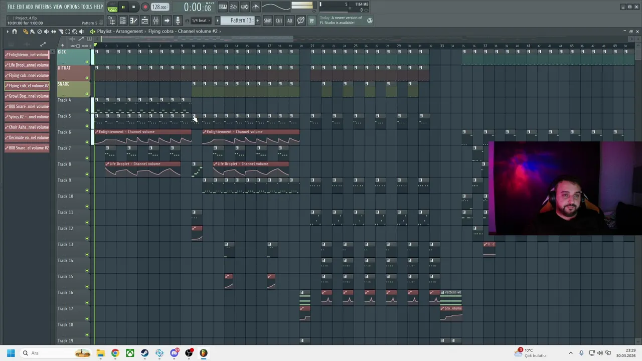The width and height of the screenshot is (642, 361).
Task: Select the Slice tool
Action: (x=61, y=32)
